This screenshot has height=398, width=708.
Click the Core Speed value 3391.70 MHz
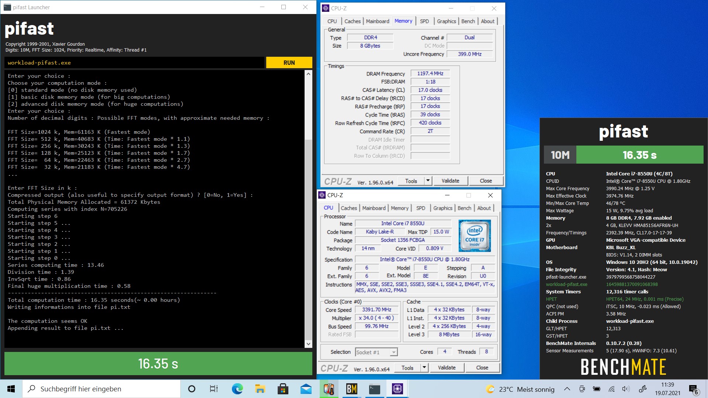376,310
